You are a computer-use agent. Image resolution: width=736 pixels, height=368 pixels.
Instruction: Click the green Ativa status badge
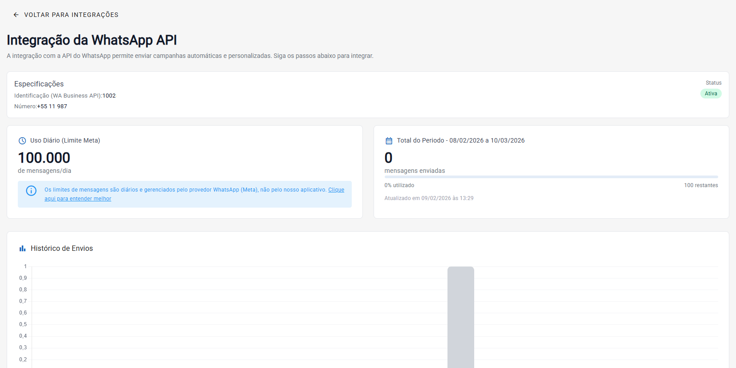tap(711, 94)
